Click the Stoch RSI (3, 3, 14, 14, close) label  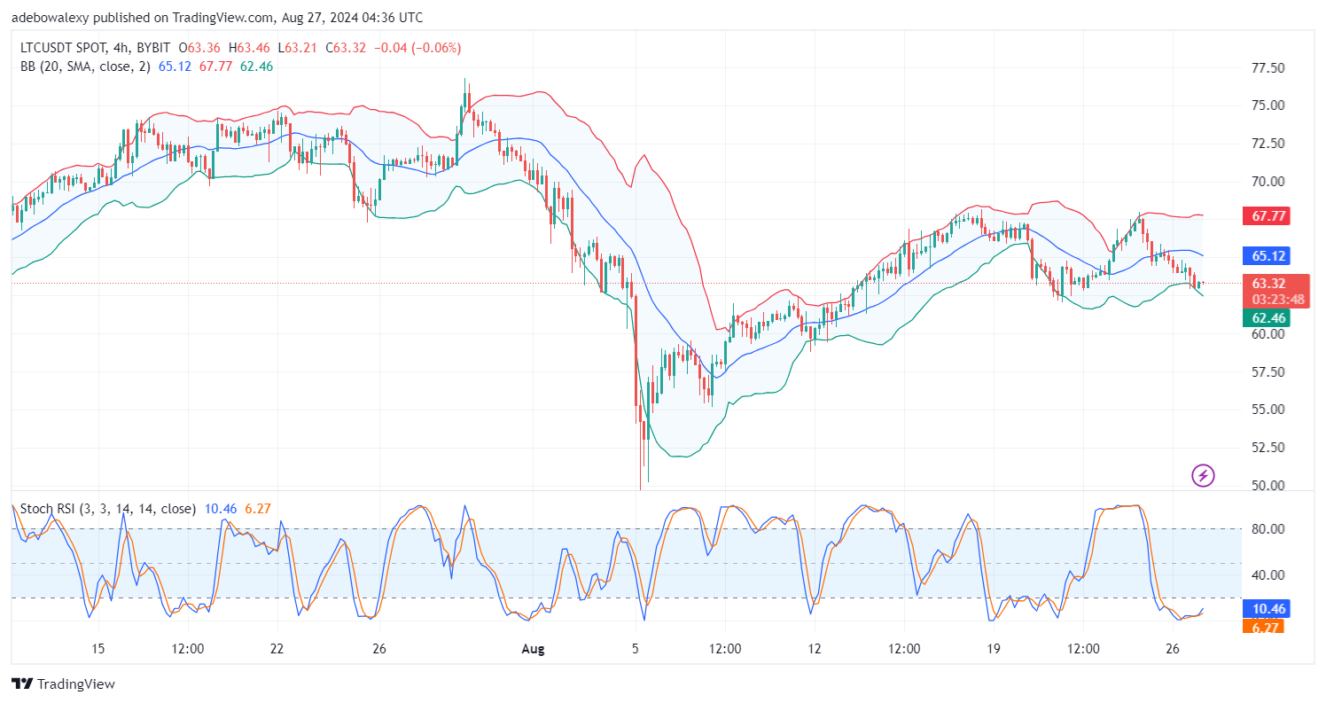pos(106,509)
